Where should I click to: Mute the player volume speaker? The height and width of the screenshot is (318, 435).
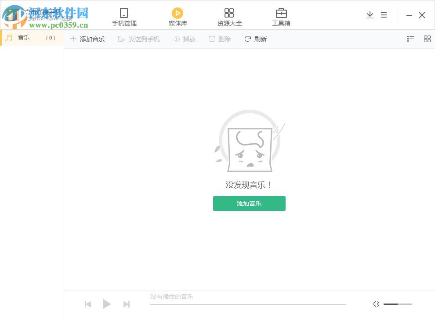tap(376, 304)
